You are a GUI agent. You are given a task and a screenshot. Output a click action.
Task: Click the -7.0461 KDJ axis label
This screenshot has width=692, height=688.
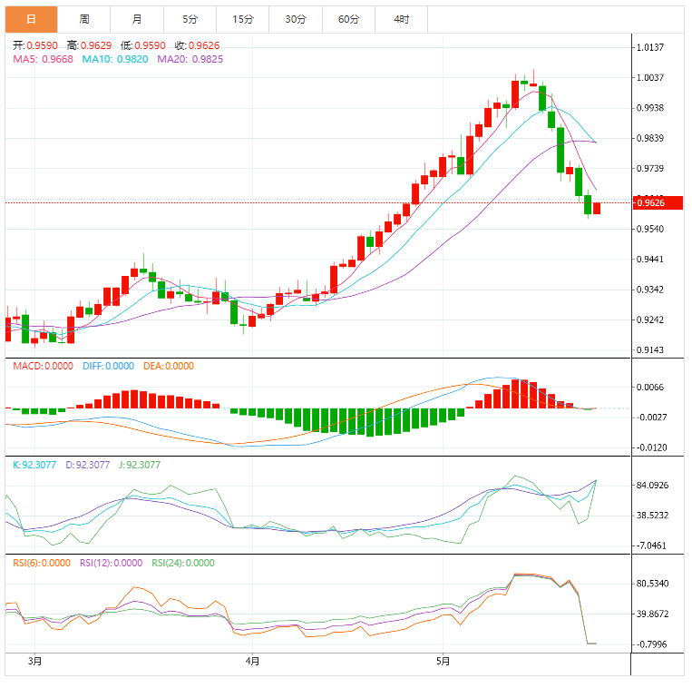point(651,545)
